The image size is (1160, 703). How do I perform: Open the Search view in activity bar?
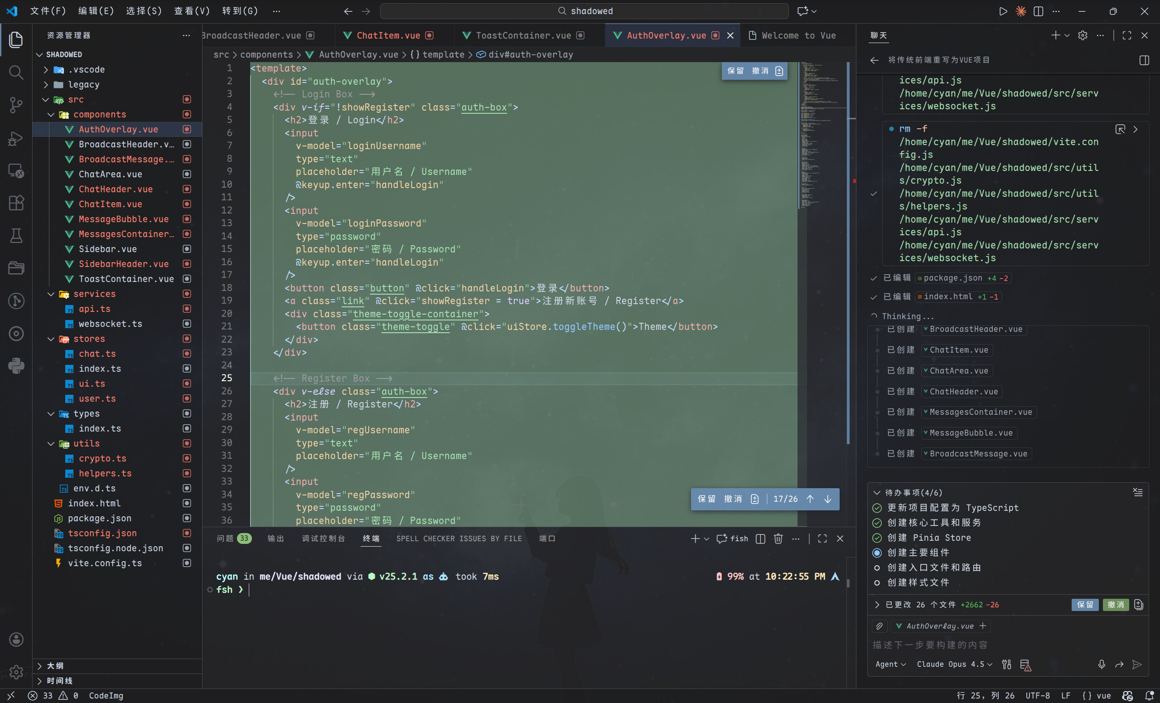click(x=16, y=72)
